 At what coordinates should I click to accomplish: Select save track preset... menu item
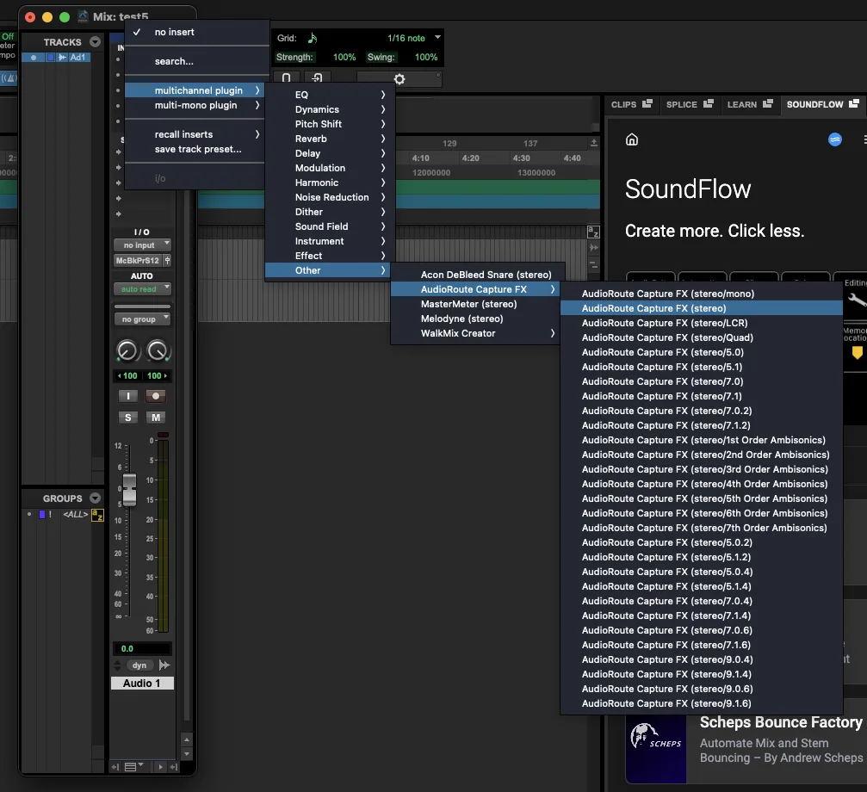195,149
